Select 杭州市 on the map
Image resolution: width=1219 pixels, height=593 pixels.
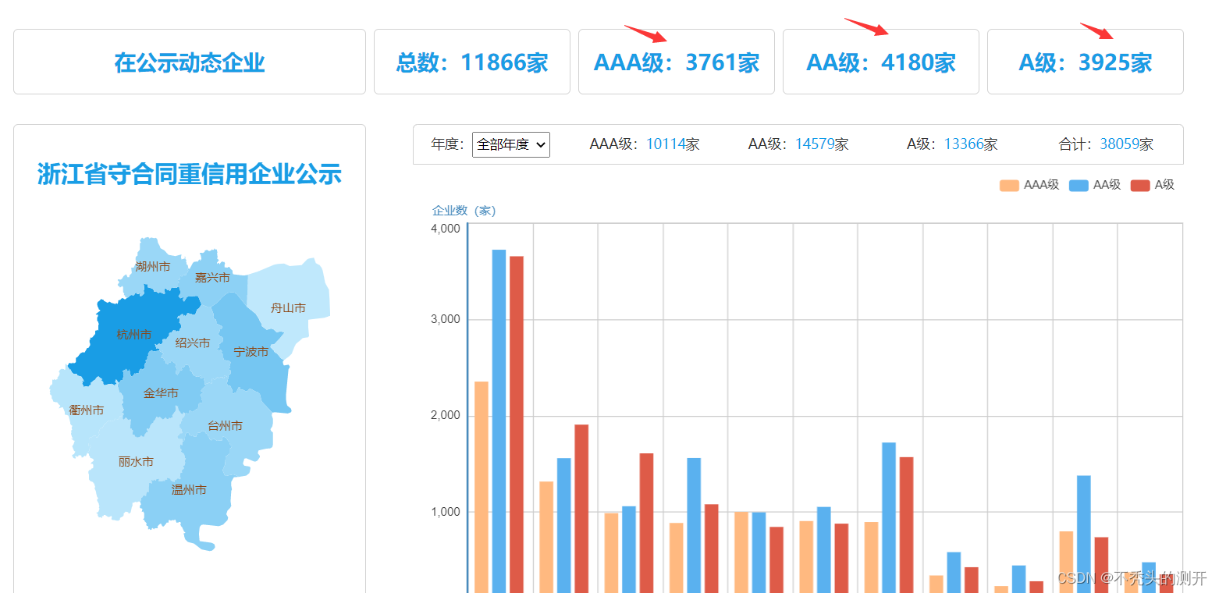pos(133,335)
